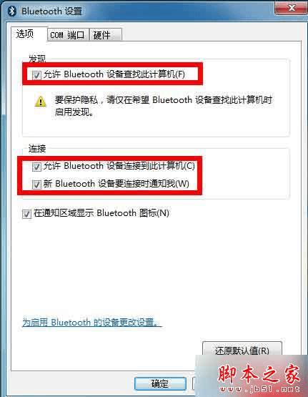The image size is (308, 397).
Task: Click the 要保护隐私 warning message text
Action: 164,106
